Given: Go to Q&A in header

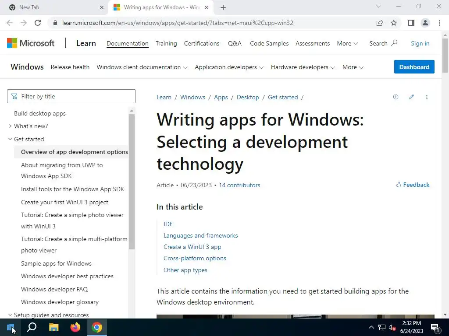Looking at the screenshot, I should (235, 43).
